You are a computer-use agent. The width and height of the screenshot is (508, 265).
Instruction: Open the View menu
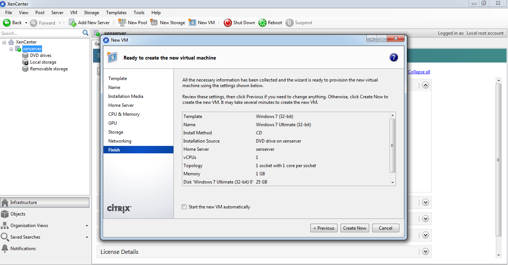tap(23, 12)
